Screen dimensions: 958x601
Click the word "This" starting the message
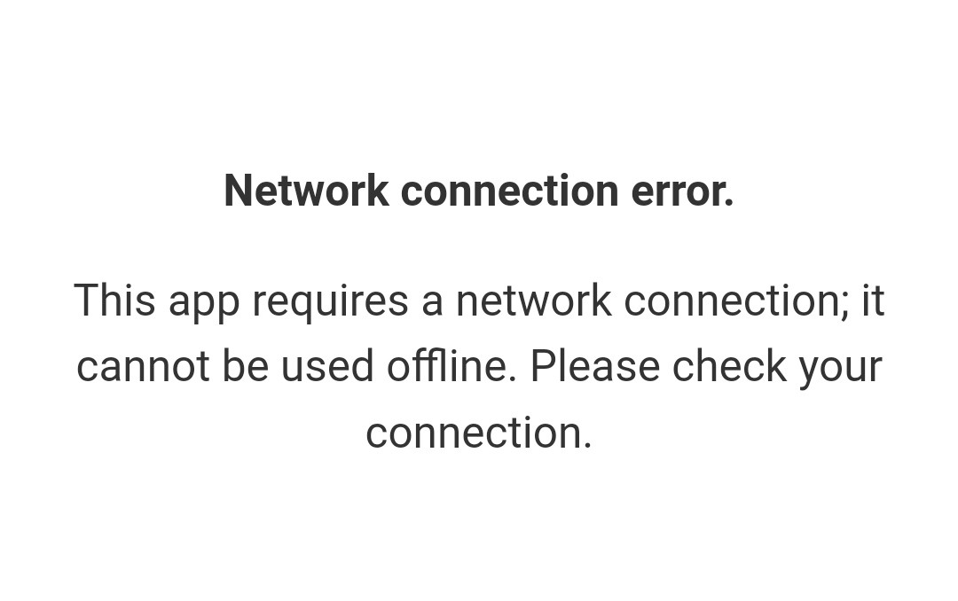point(114,300)
